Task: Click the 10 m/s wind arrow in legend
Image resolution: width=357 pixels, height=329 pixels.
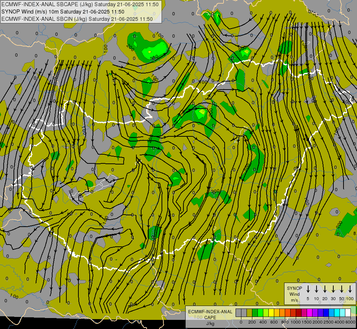Action: click(316, 289)
